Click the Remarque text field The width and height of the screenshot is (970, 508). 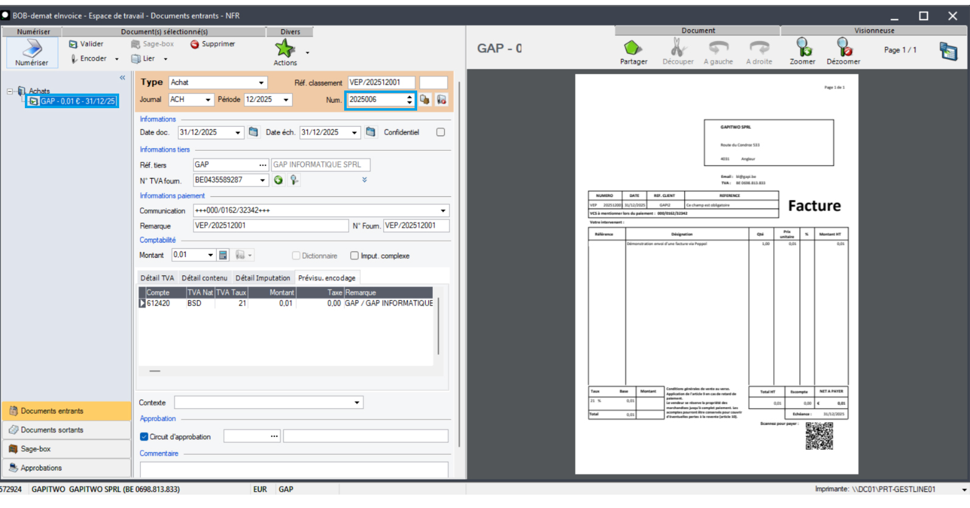click(x=271, y=226)
